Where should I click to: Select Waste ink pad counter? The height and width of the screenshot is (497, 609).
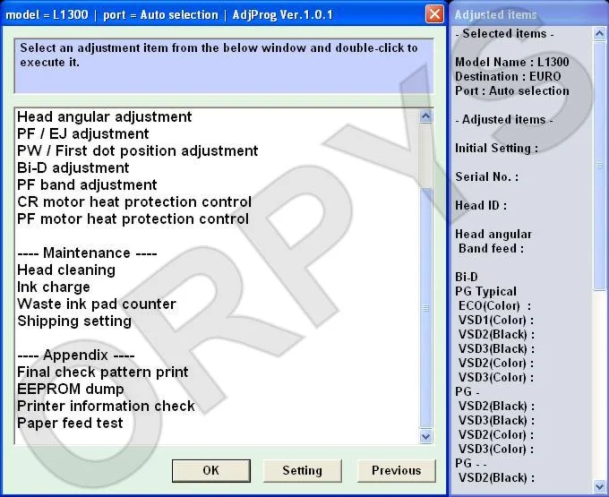[97, 304]
